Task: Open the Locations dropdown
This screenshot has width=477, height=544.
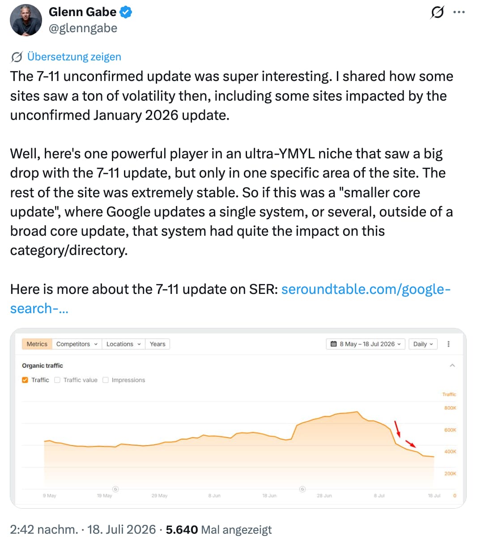Action: coord(124,344)
